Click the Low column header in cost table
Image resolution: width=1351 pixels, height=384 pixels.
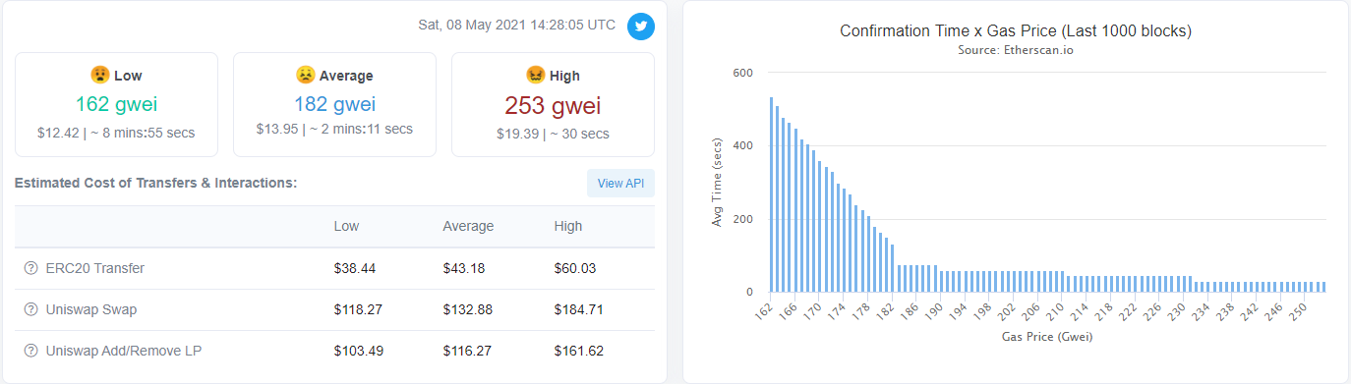[346, 226]
